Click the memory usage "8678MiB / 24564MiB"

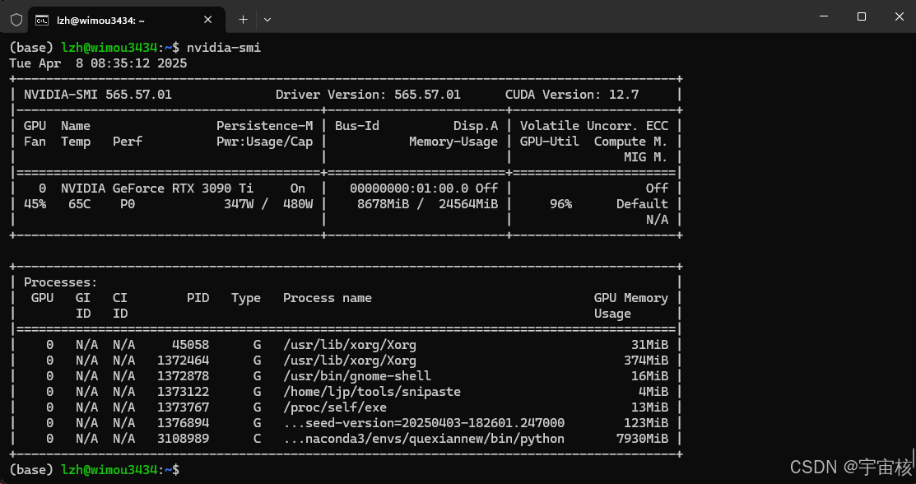[428, 204]
